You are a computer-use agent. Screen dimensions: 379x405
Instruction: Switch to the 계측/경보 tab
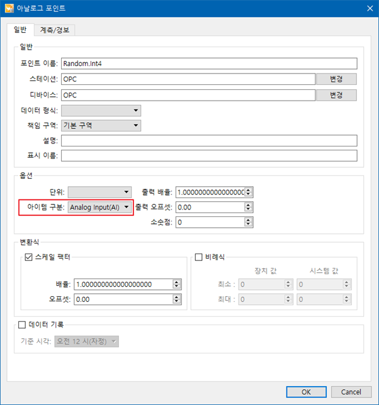pyautogui.click(x=55, y=30)
